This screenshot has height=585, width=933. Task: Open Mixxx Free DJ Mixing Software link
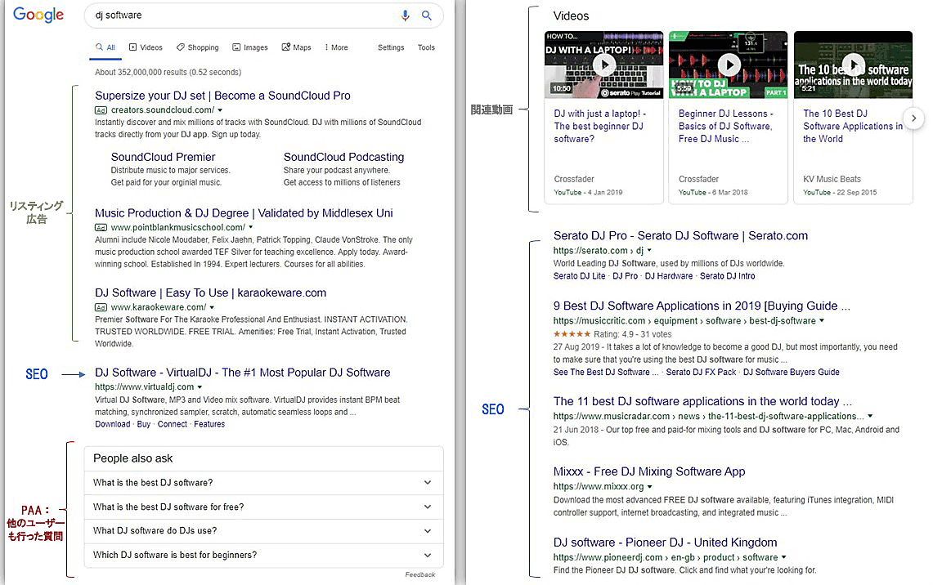click(648, 471)
